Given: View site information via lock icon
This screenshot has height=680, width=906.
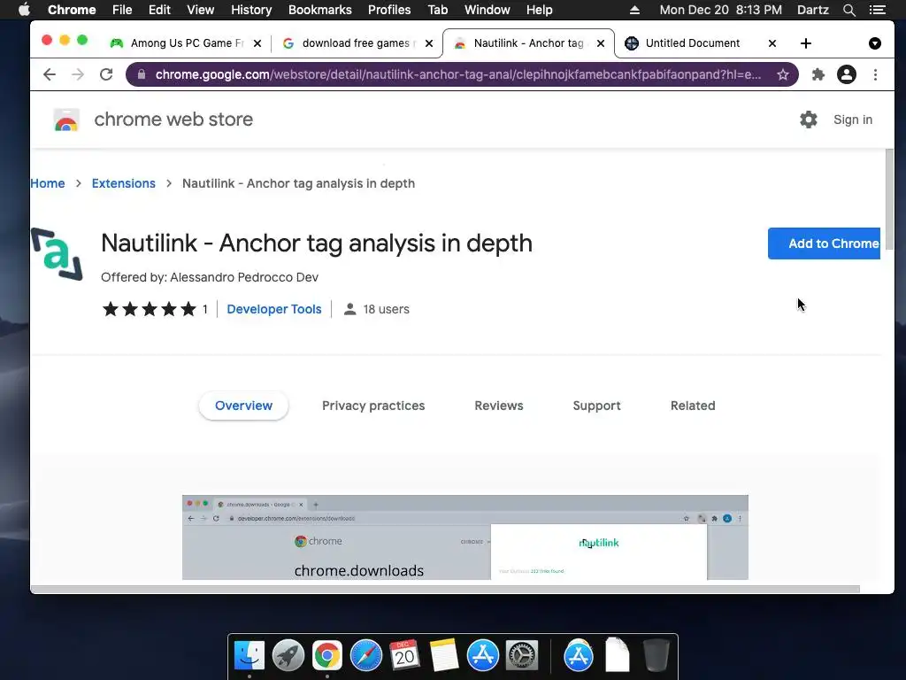Looking at the screenshot, I should 142,74.
